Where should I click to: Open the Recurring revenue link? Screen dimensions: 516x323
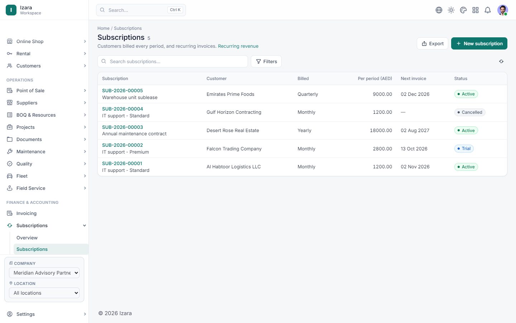[x=238, y=46]
